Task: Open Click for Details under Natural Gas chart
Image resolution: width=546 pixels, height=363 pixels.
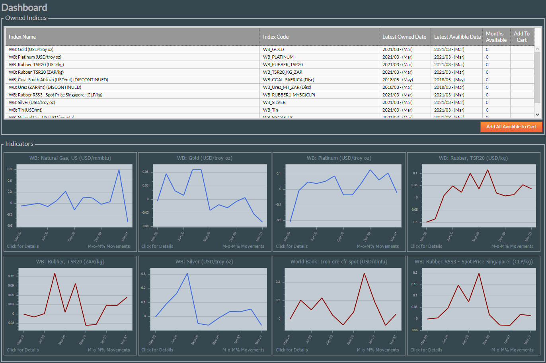Action: click(x=23, y=246)
